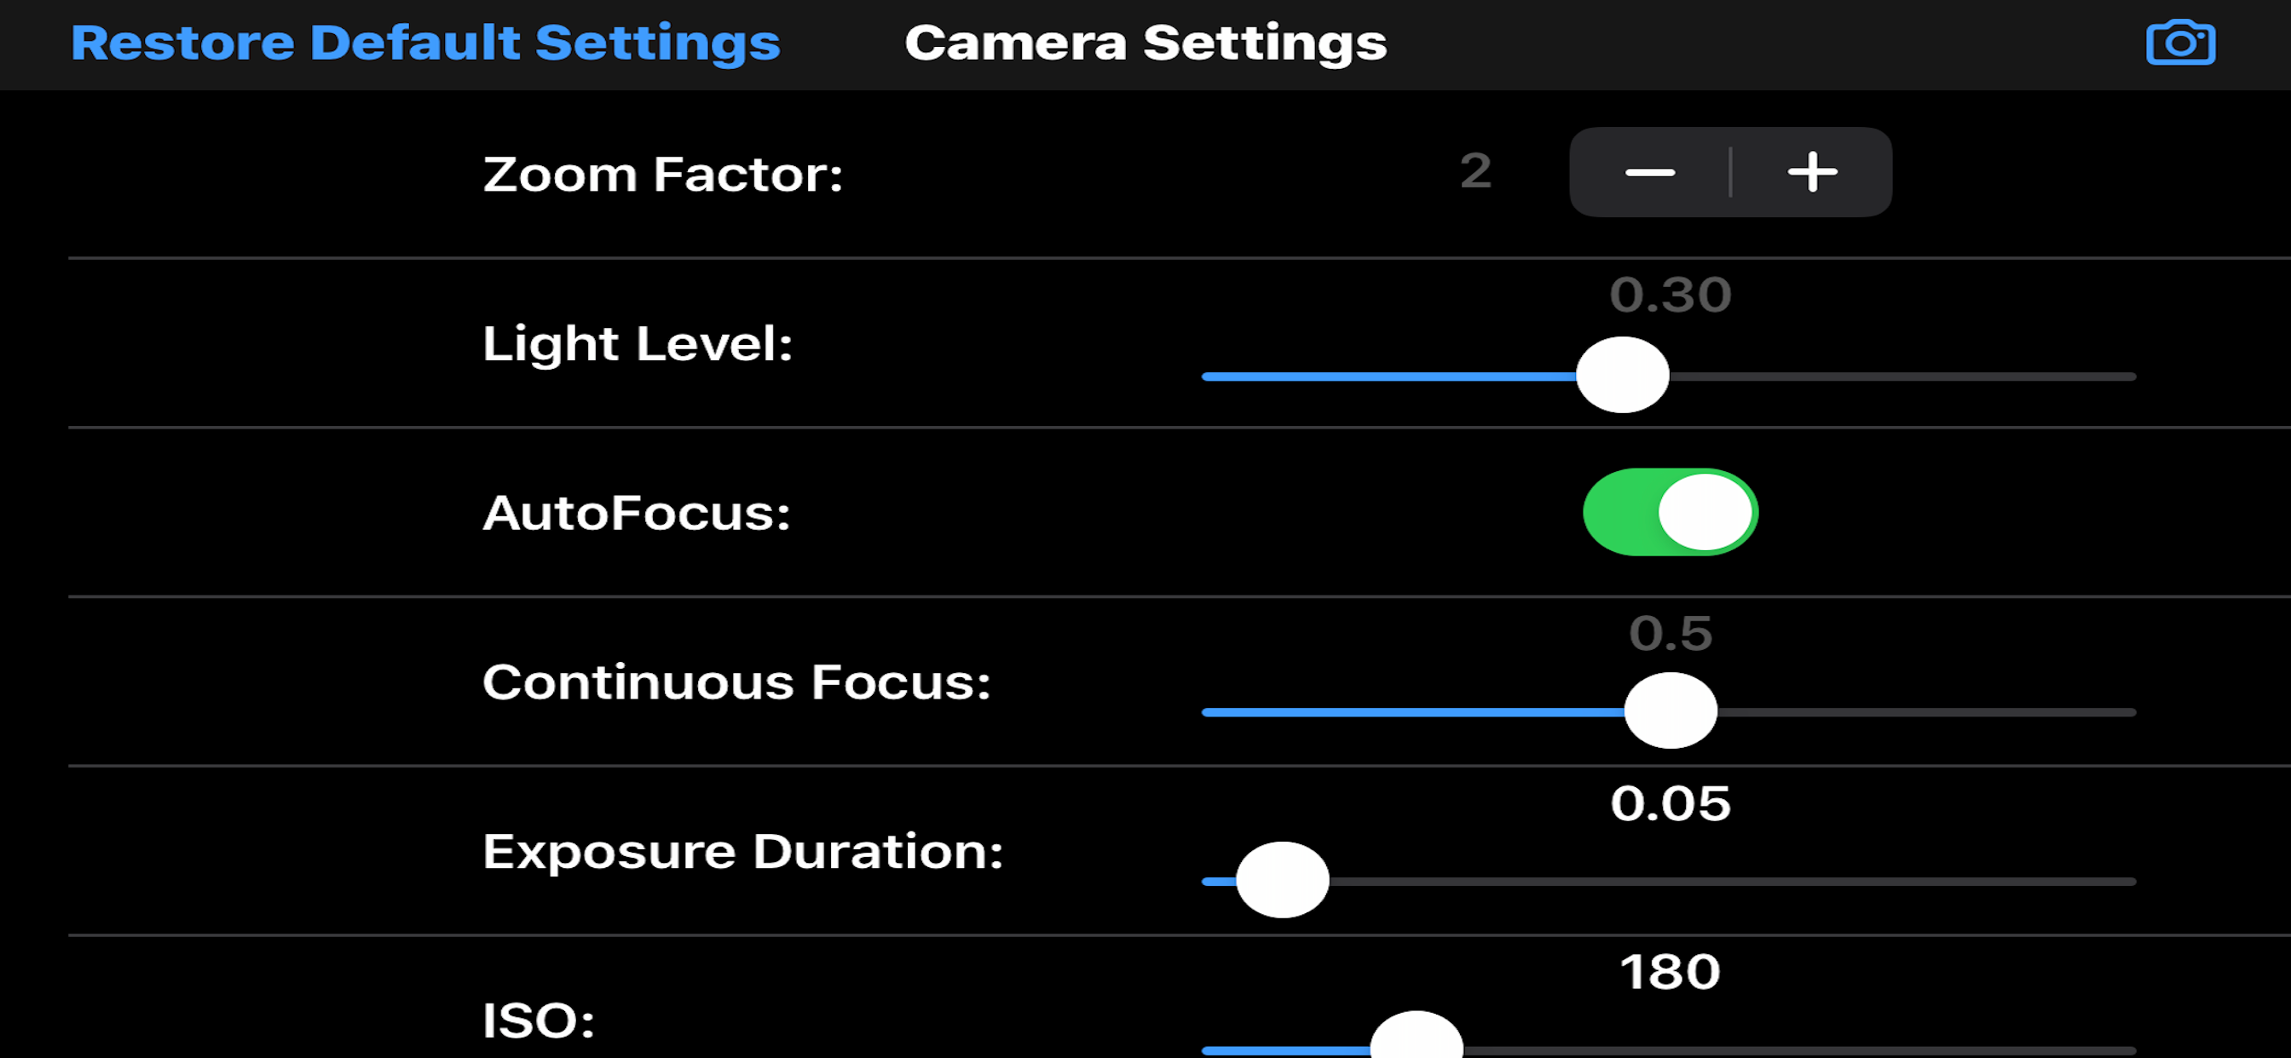This screenshot has height=1058, width=2291.
Task: Turn off the AutoFocus switch
Action: [x=1670, y=512]
